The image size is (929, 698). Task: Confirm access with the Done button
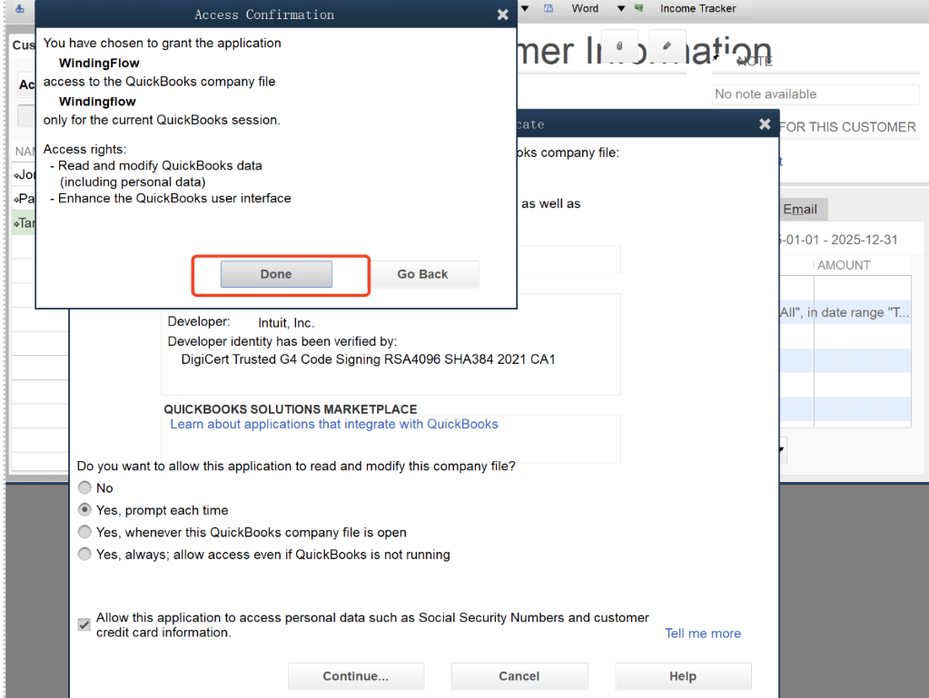tap(276, 274)
